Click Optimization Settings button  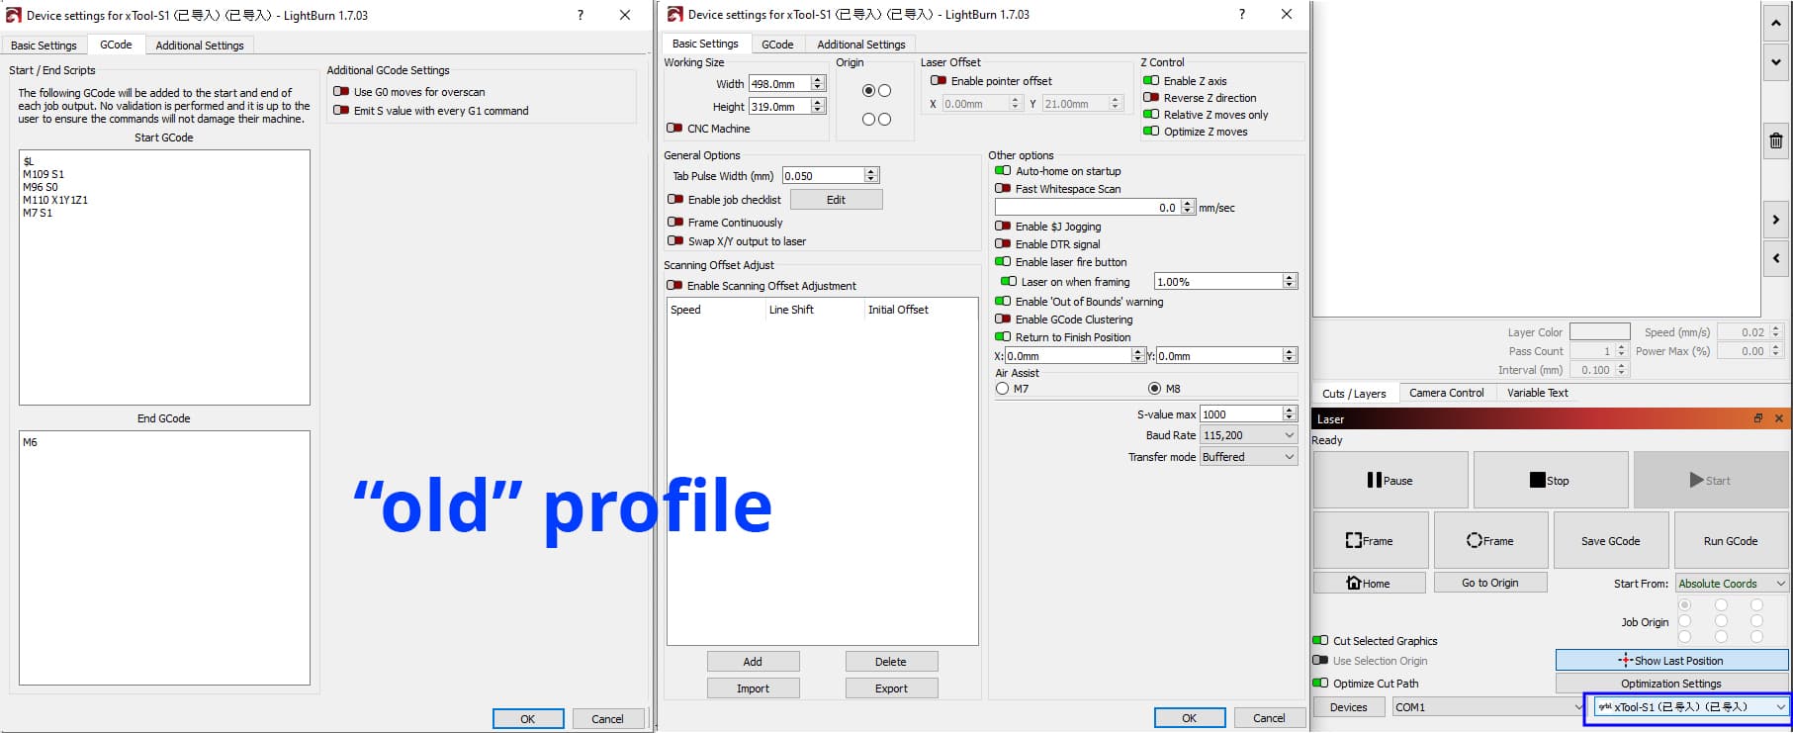[1671, 683]
